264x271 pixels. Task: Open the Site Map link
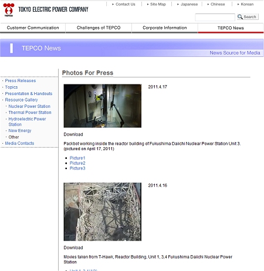(x=158, y=4)
